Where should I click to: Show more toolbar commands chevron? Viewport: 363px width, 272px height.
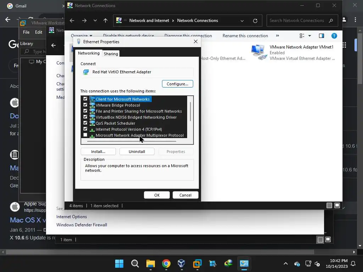277,36
